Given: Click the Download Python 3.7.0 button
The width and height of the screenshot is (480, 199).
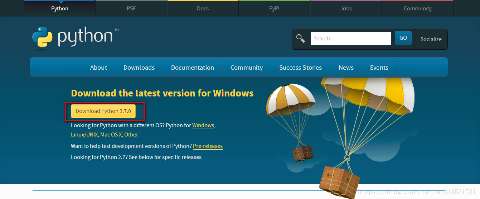Looking at the screenshot, I should click(x=103, y=111).
